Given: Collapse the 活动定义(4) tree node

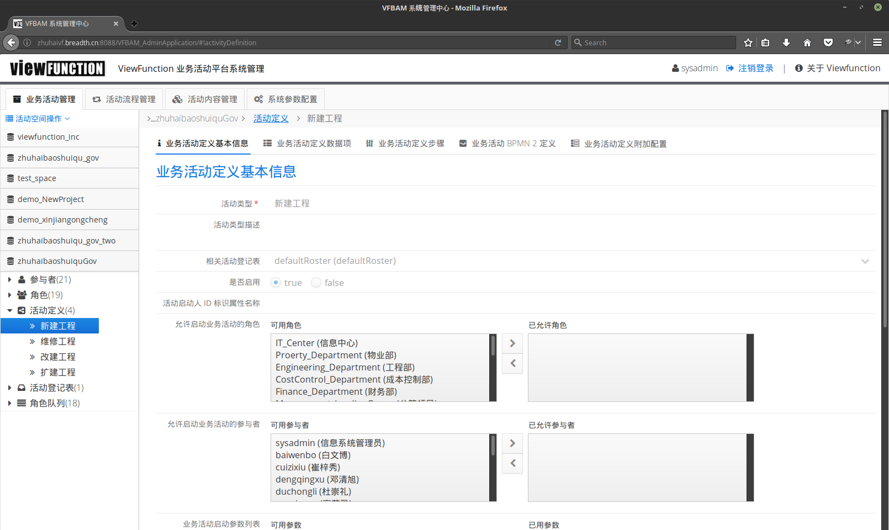Looking at the screenshot, I should [x=9, y=310].
